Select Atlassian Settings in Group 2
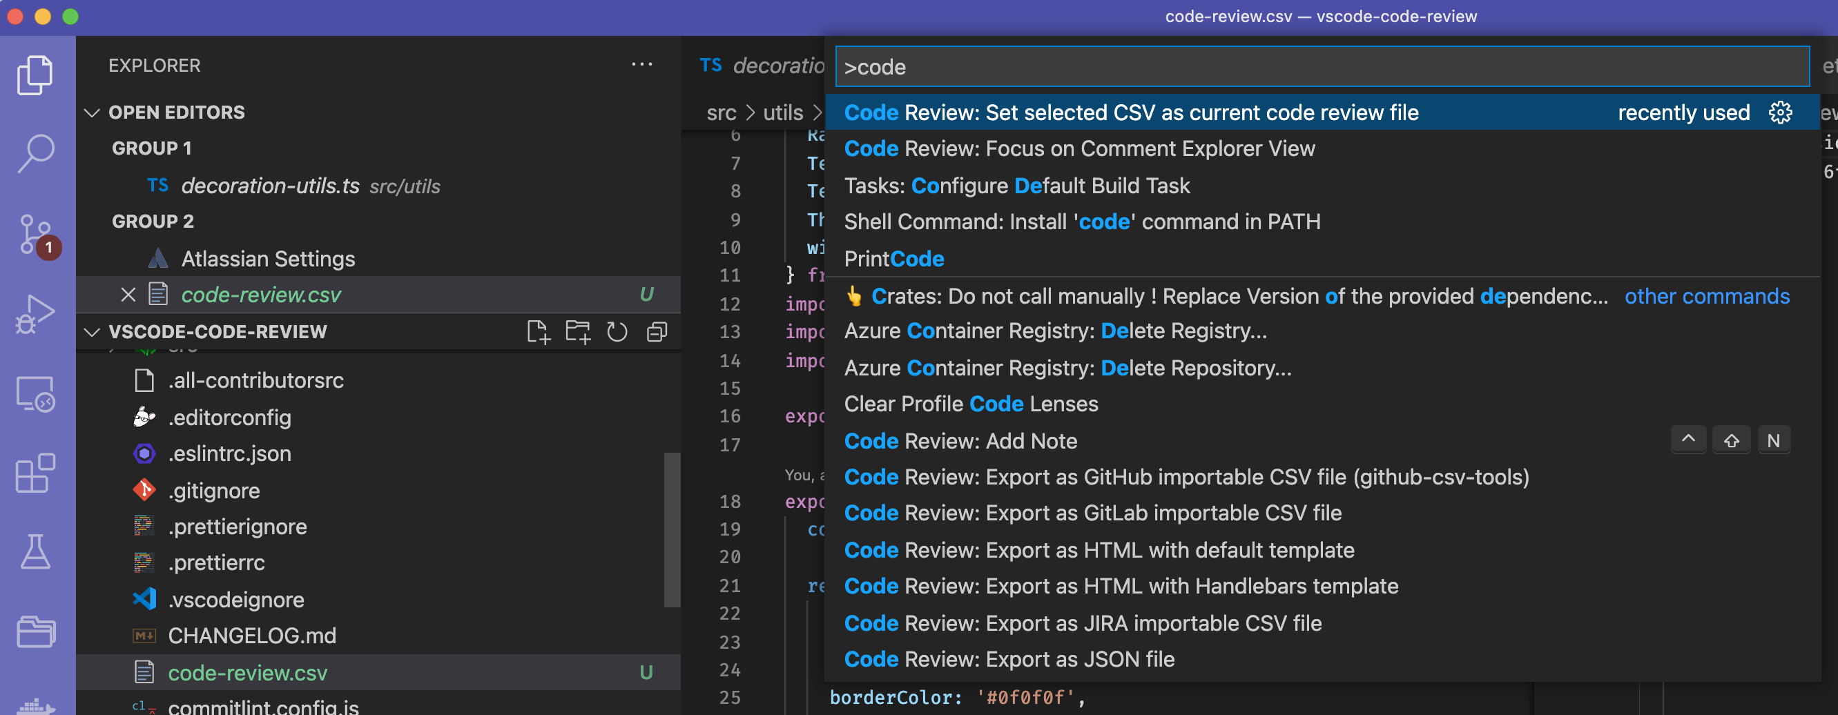This screenshot has height=715, width=1838. [378, 259]
